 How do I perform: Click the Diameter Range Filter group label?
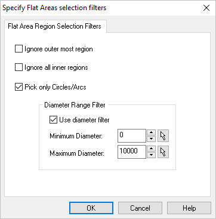(x=75, y=105)
